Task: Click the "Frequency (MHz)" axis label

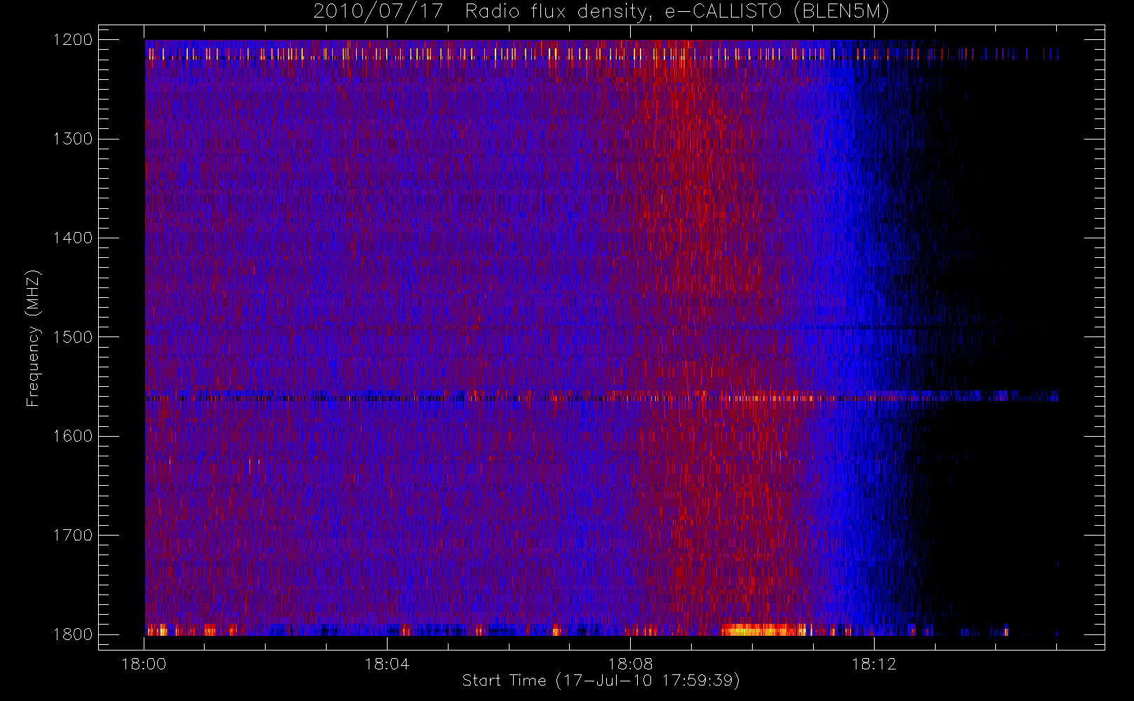Action: 33,338
